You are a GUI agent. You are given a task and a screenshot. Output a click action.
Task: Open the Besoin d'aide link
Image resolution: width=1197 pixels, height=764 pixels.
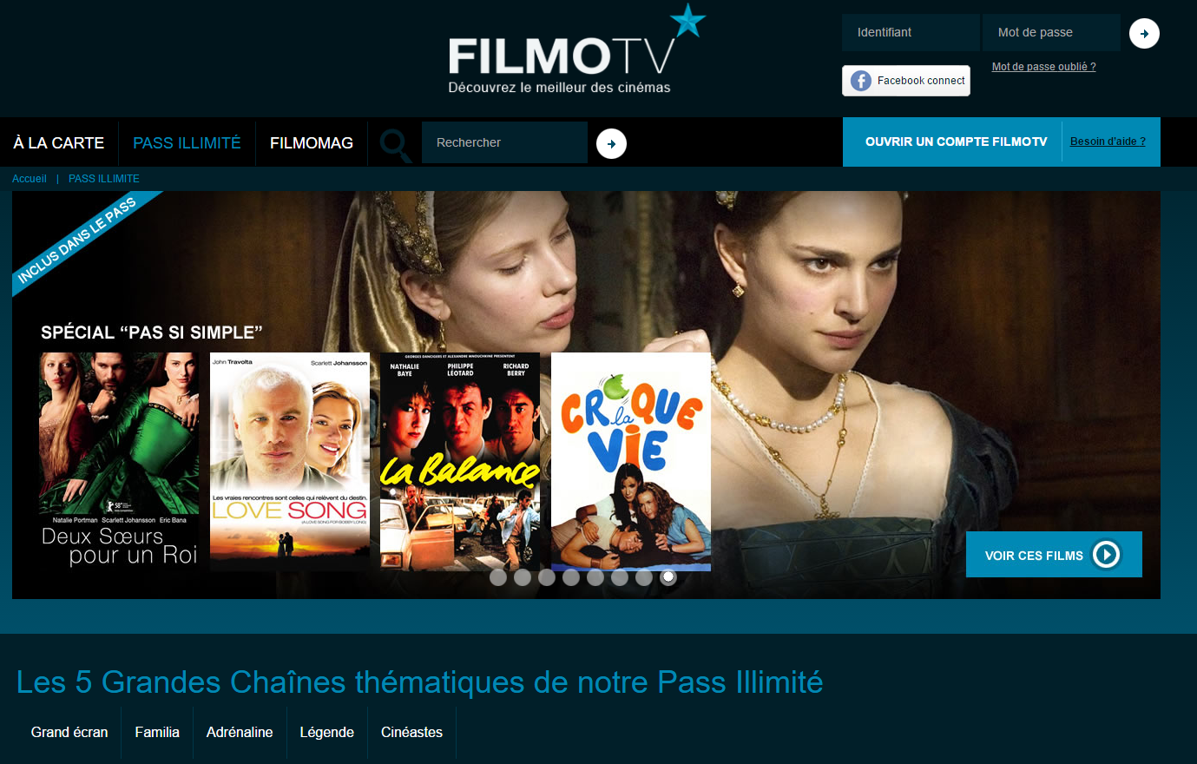tap(1108, 142)
